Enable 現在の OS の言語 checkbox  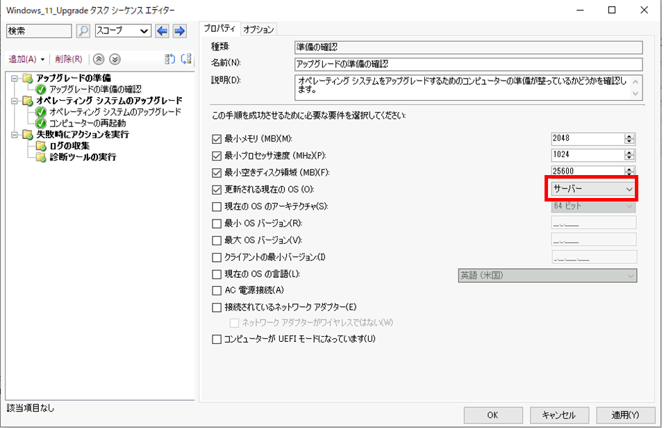point(217,274)
